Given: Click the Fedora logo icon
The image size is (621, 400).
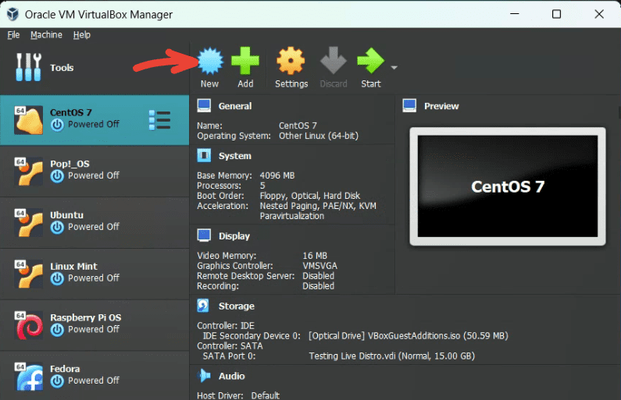Looking at the screenshot, I should (x=29, y=377).
